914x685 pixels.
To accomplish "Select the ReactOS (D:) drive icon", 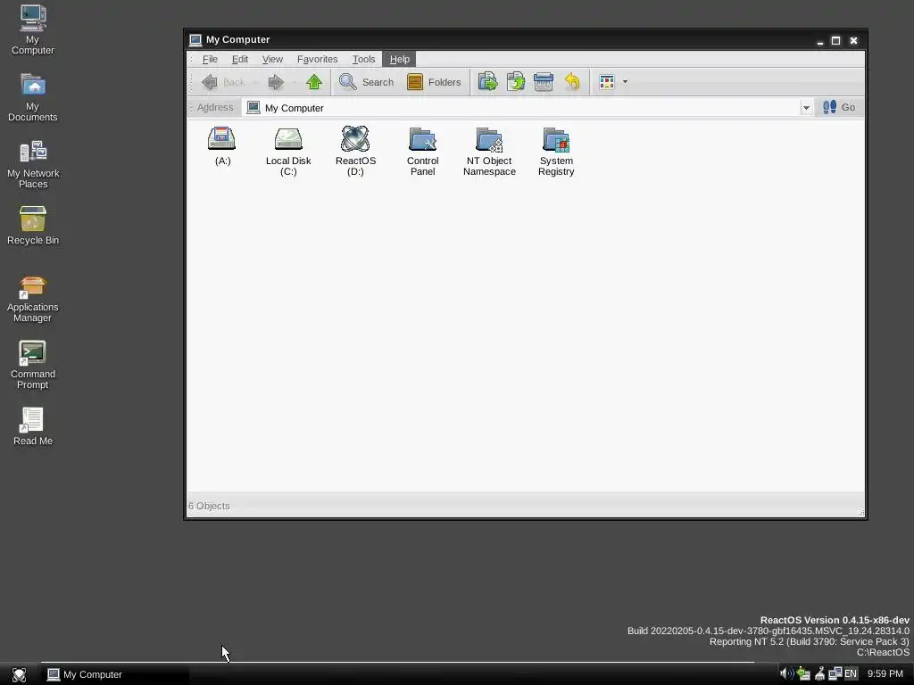I will coord(355,151).
